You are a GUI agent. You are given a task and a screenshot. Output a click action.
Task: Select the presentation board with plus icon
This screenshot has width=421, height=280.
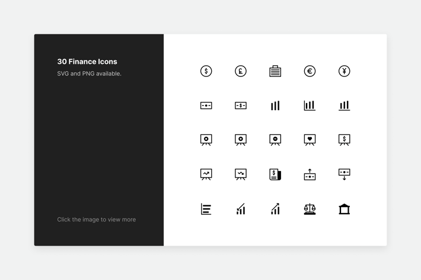tap(241, 140)
